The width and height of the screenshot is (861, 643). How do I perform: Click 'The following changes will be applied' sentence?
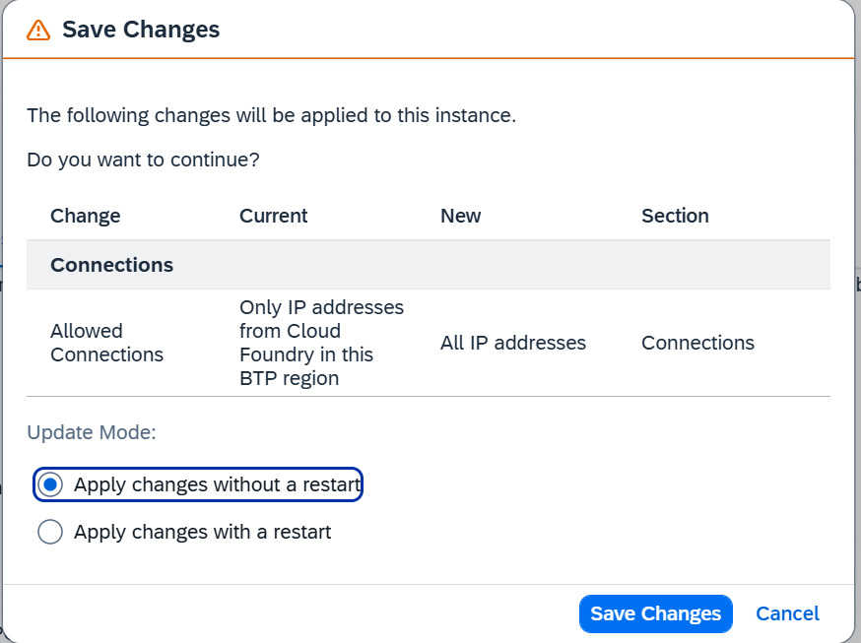click(x=272, y=115)
